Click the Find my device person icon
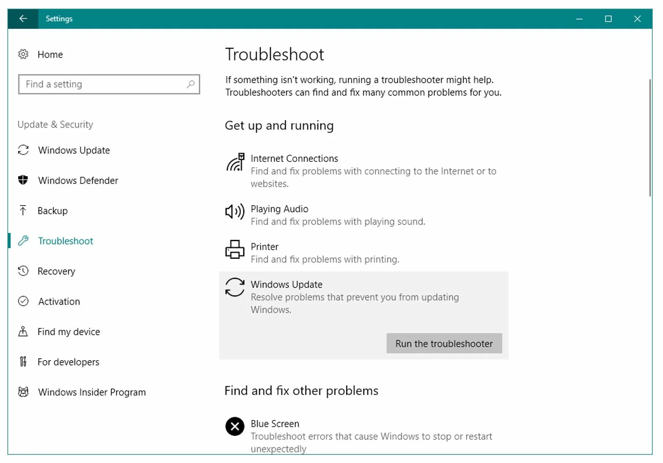Screen dimensions: 663x463 pos(23,331)
